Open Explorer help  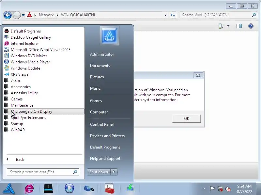click(251, 26)
